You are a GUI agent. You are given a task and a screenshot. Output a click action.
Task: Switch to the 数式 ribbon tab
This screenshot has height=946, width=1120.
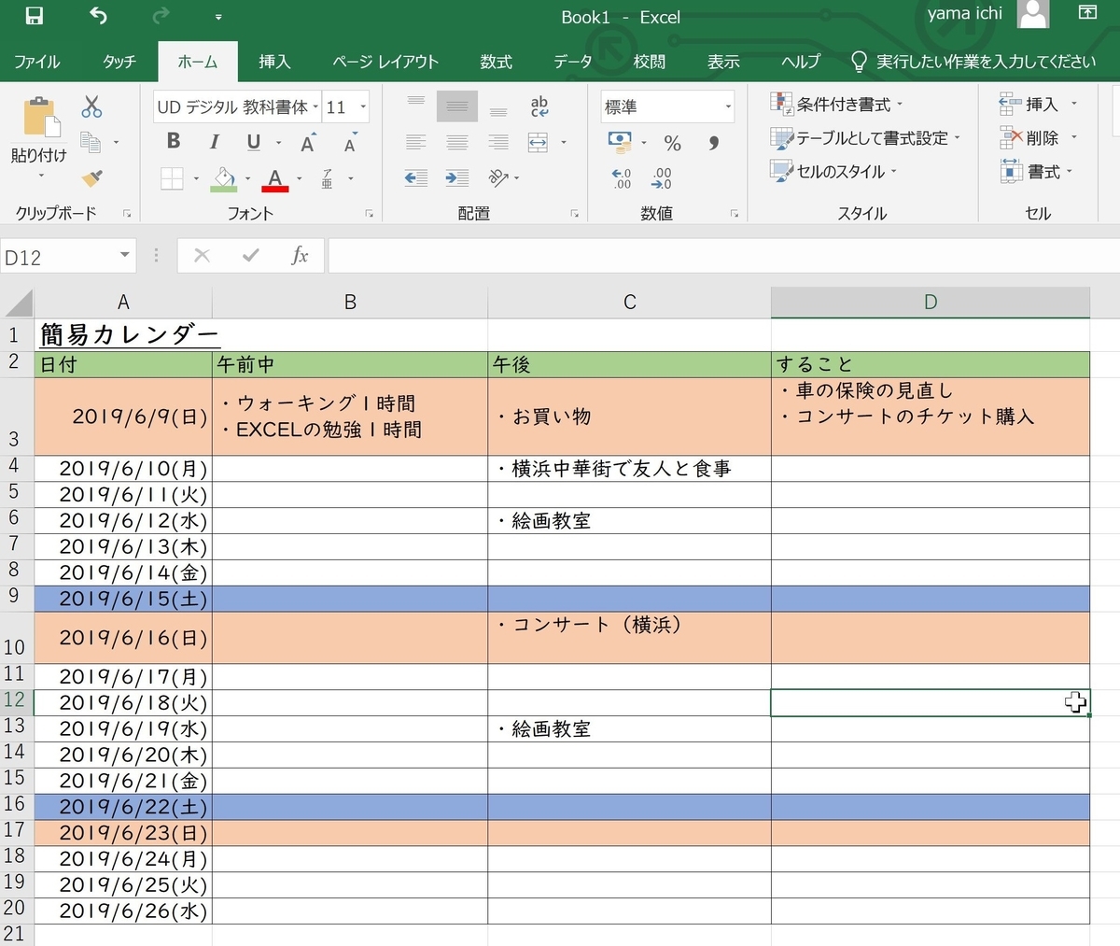(496, 62)
